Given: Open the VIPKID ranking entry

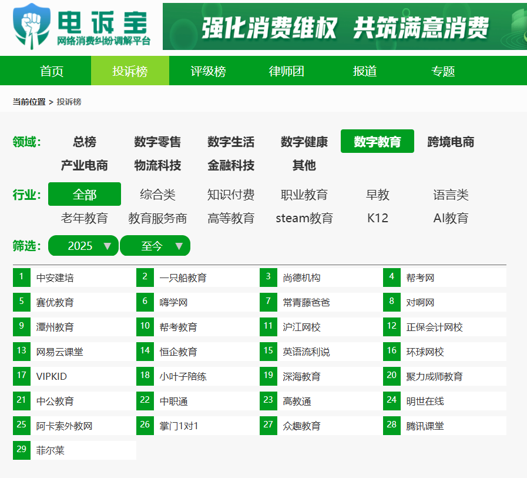Looking at the screenshot, I should point(74,376).
